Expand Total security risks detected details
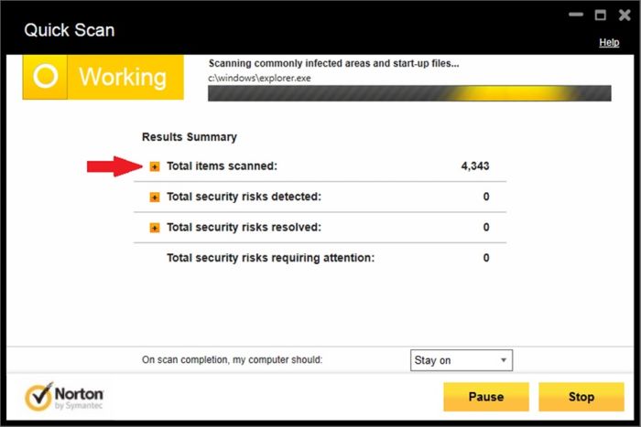Viewport: 641px width, 427px height. click(155, 197)
